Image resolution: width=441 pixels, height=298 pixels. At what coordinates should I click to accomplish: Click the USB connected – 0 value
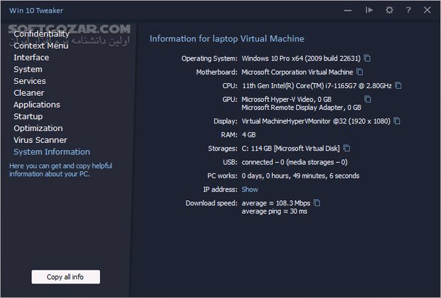click(294, 162)
